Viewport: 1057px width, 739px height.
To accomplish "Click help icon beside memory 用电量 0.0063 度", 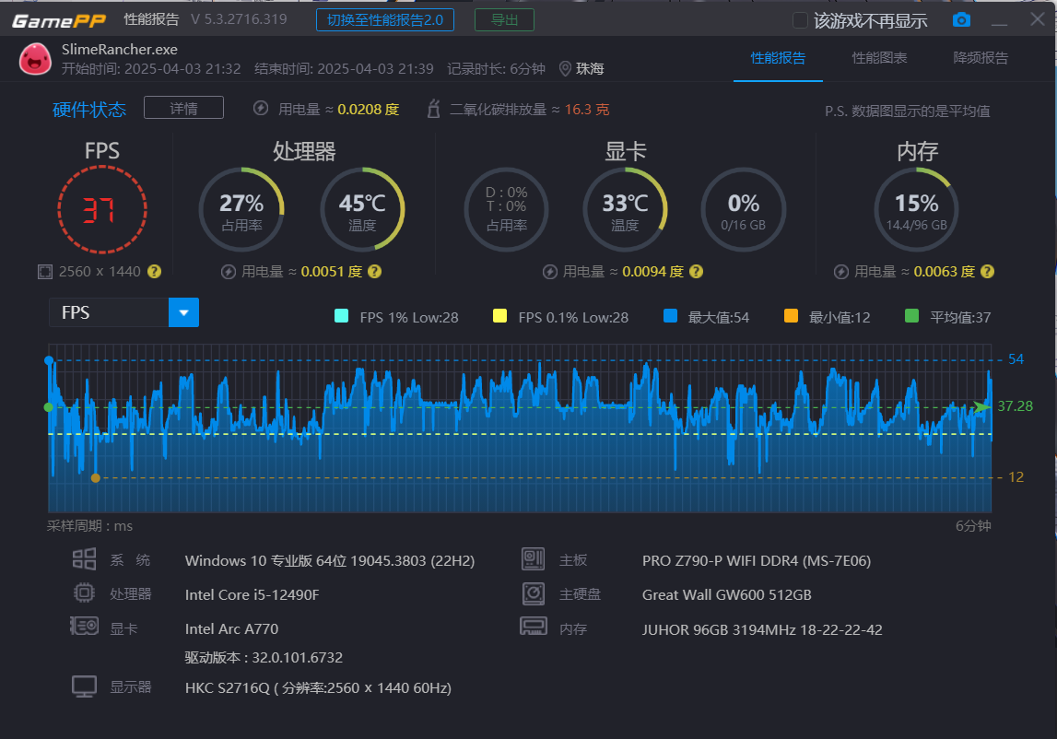I will [988, 271].
